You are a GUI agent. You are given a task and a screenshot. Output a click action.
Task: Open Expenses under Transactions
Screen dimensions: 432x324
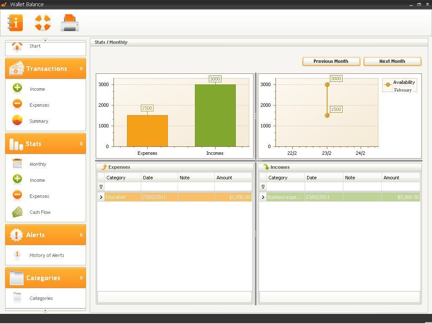pos(39,105)
